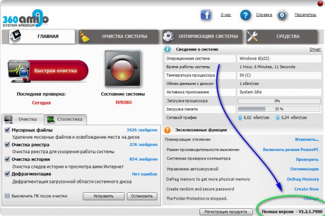Uncheck the Мусорные файлы checkbox
The image size is (325, 216).
pos(7,130)
